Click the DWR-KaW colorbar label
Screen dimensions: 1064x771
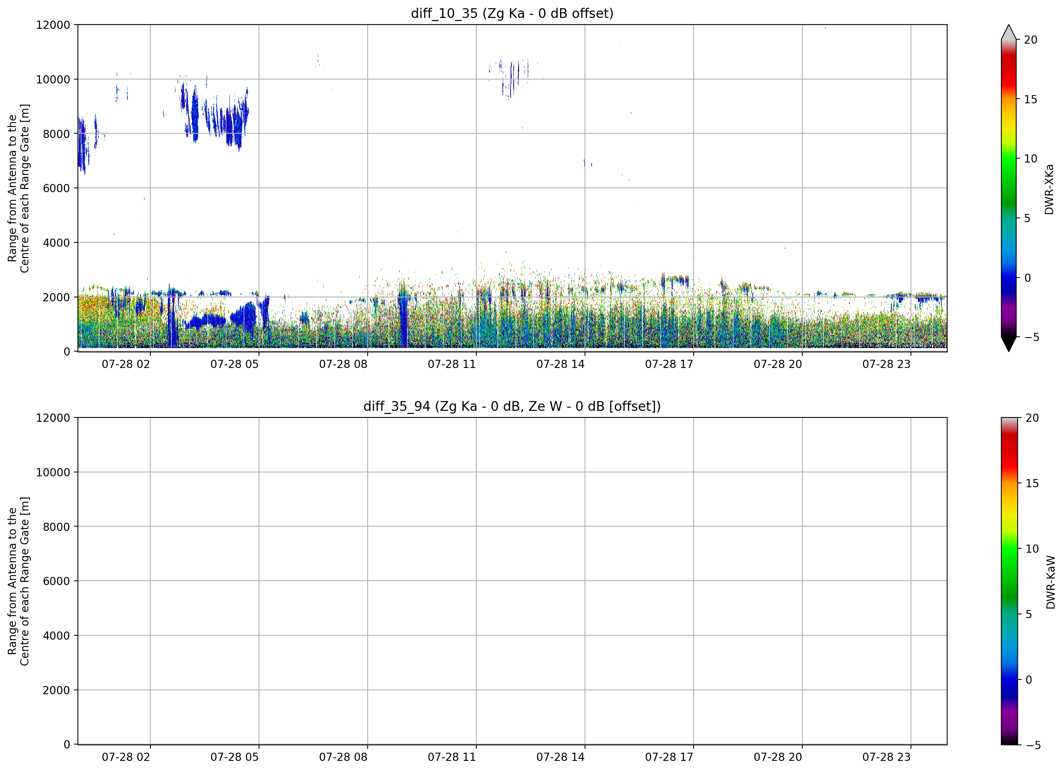coord(1050,582)
